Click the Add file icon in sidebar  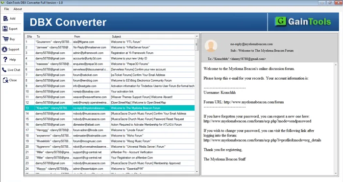[5, 19]
